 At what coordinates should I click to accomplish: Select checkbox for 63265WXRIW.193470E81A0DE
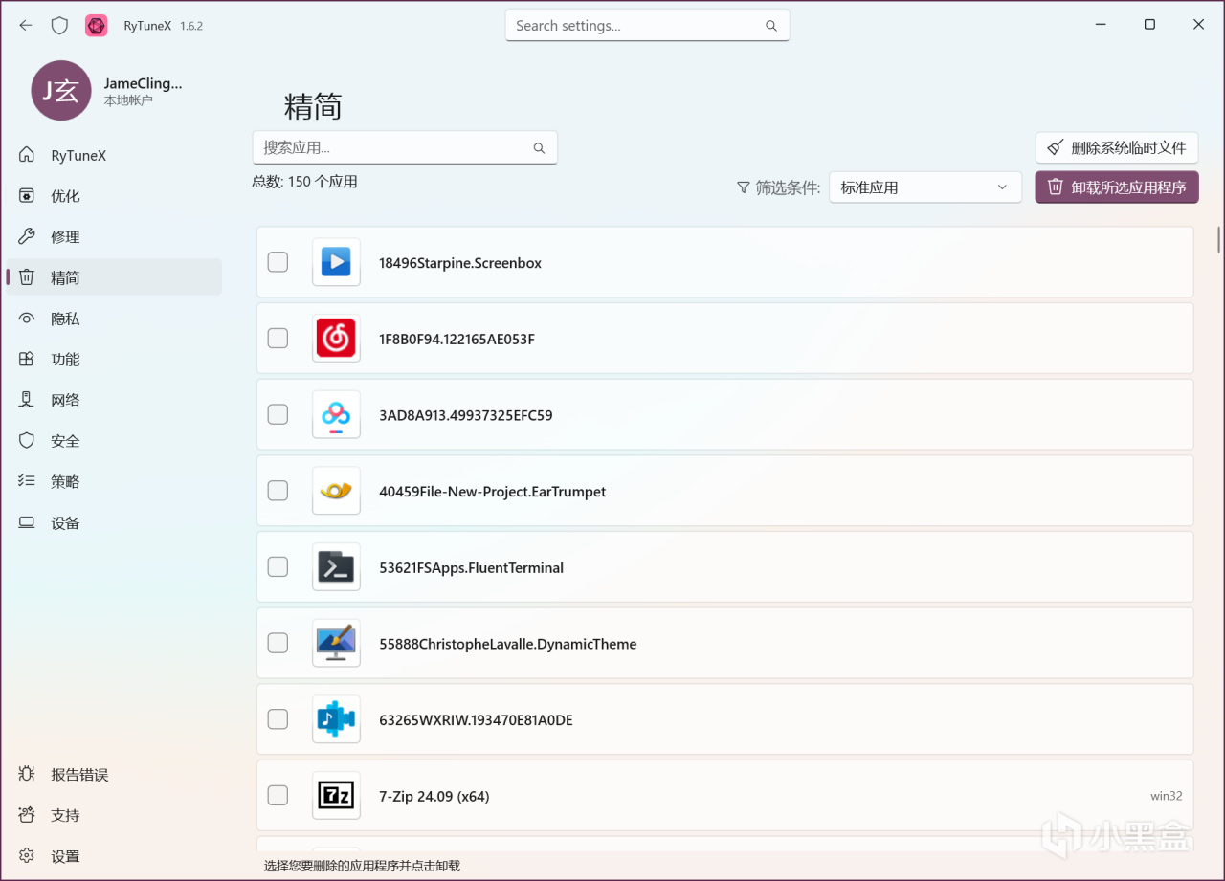click(x=278, y=719)
